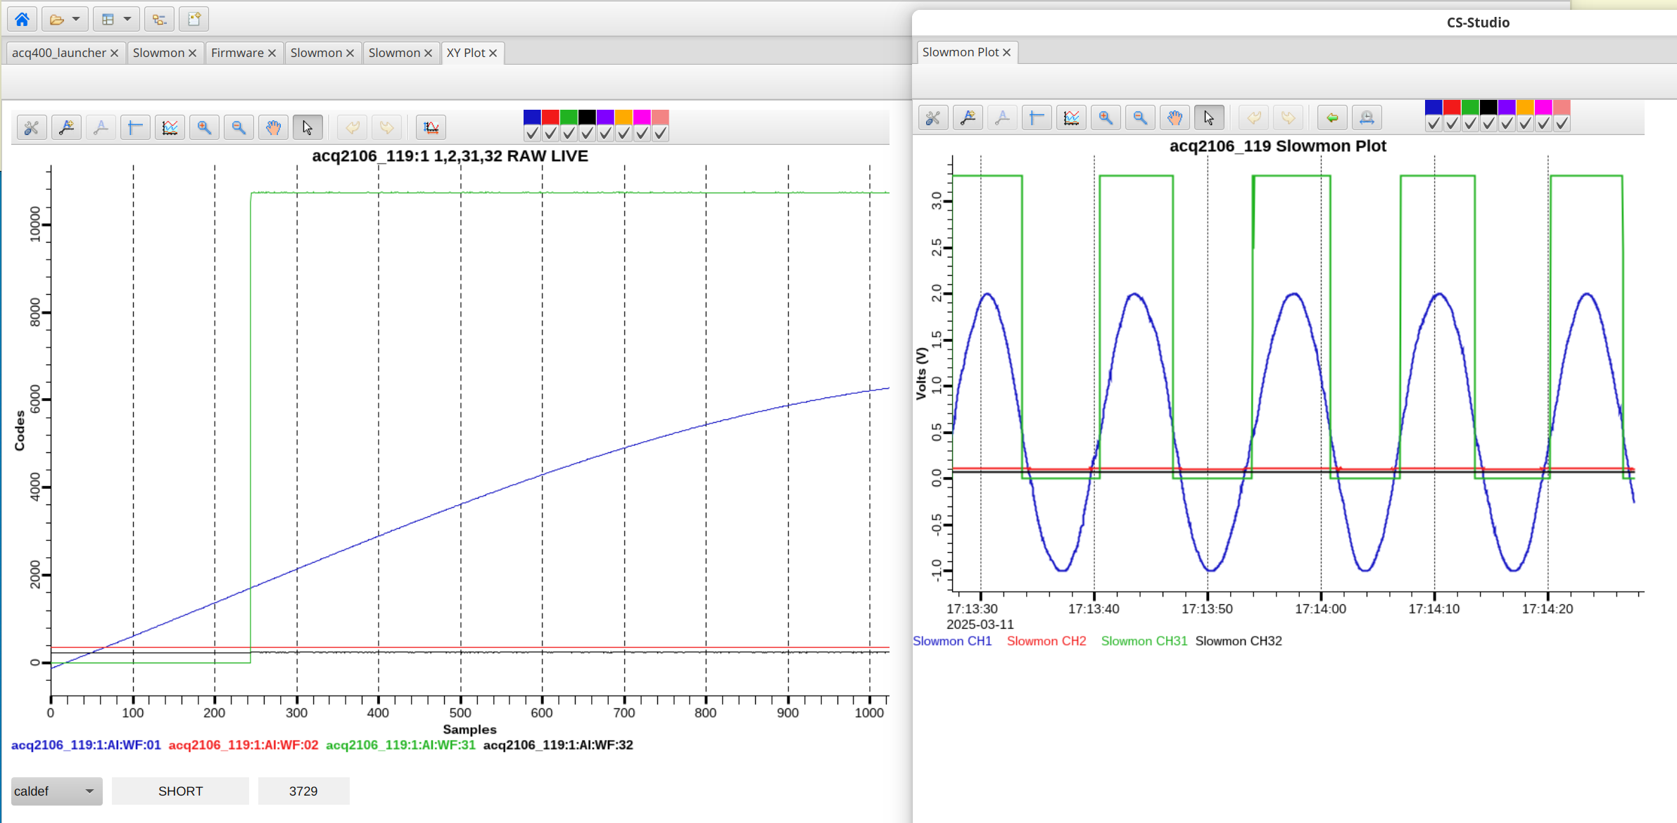1677x823 pixels.
Task: Click stagger axes icon in XY Plot toolbar
Action: click(x=170, y=127)
